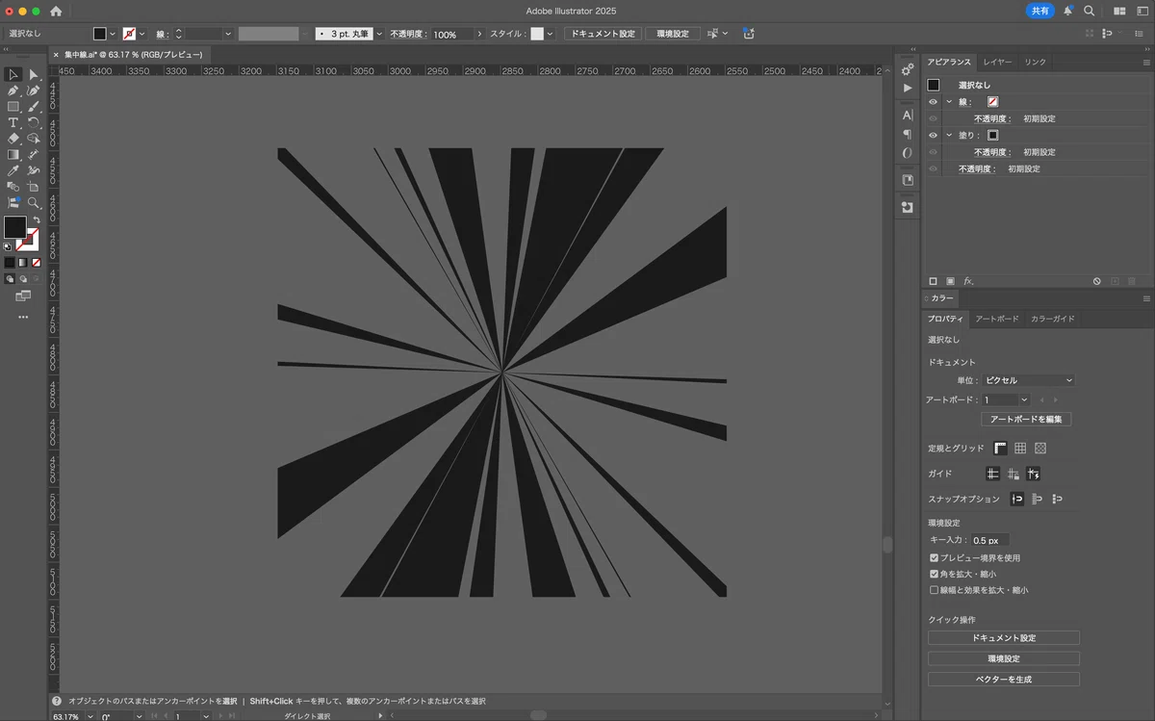Click the アートボードを編集 button
Screen dimensions: 1155x721
tap(1026, 420)
